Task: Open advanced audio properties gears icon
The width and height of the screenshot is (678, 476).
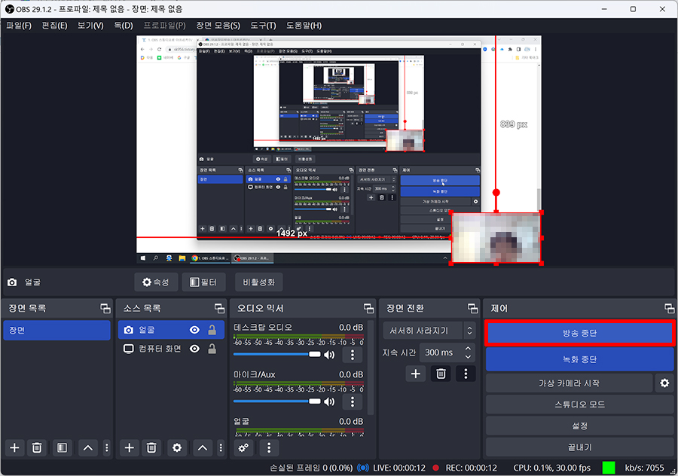Action: click(x=243, y=448)
